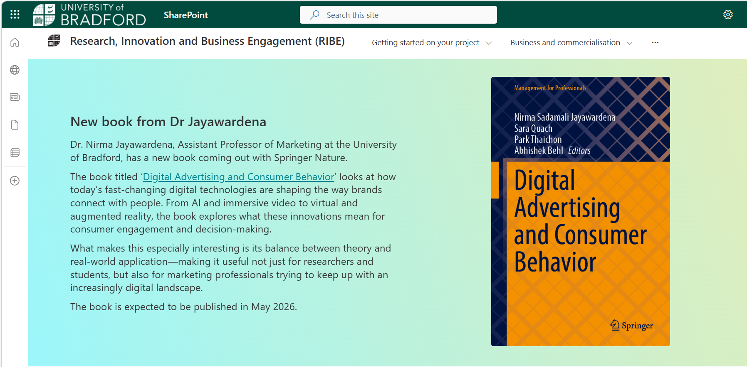The height and width of the screenshot is (367, 747).
Task: Click the New book from Dr Jayawardena heading
Action: [168, 122]
